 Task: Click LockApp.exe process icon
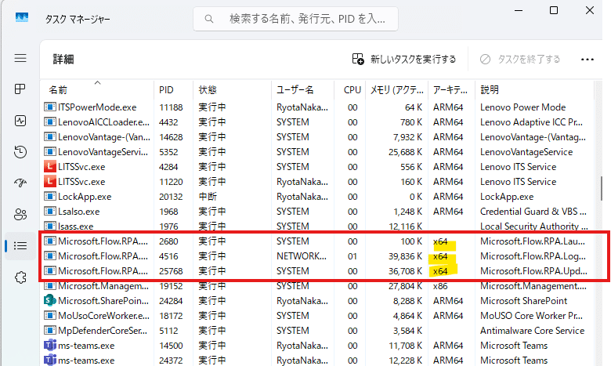pos(50,197)
